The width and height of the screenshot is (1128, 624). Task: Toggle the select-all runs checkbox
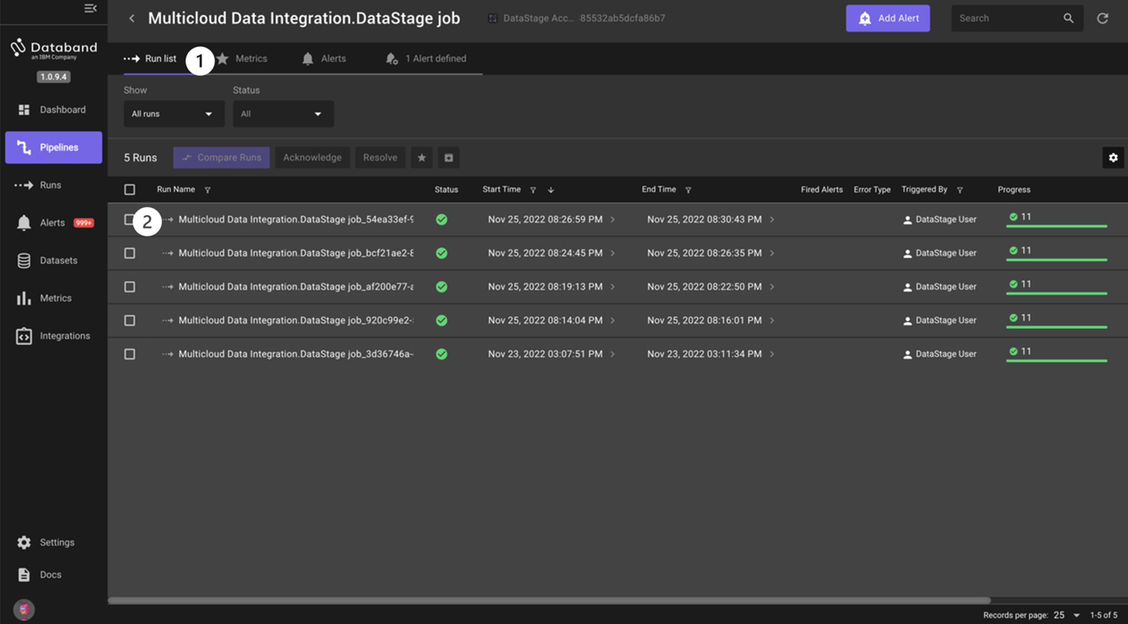coord(130,189)
